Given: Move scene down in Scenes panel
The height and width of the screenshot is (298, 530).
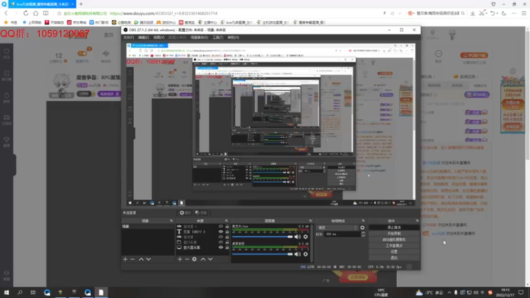Looking at the screenshot, I should tap(148, 259).
